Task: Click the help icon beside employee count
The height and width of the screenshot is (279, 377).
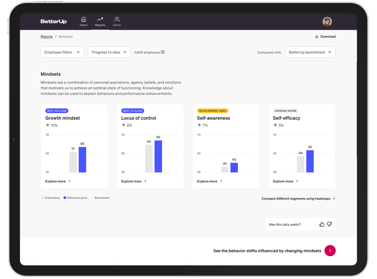Action: pyautogui.click(x=163, y=52)
